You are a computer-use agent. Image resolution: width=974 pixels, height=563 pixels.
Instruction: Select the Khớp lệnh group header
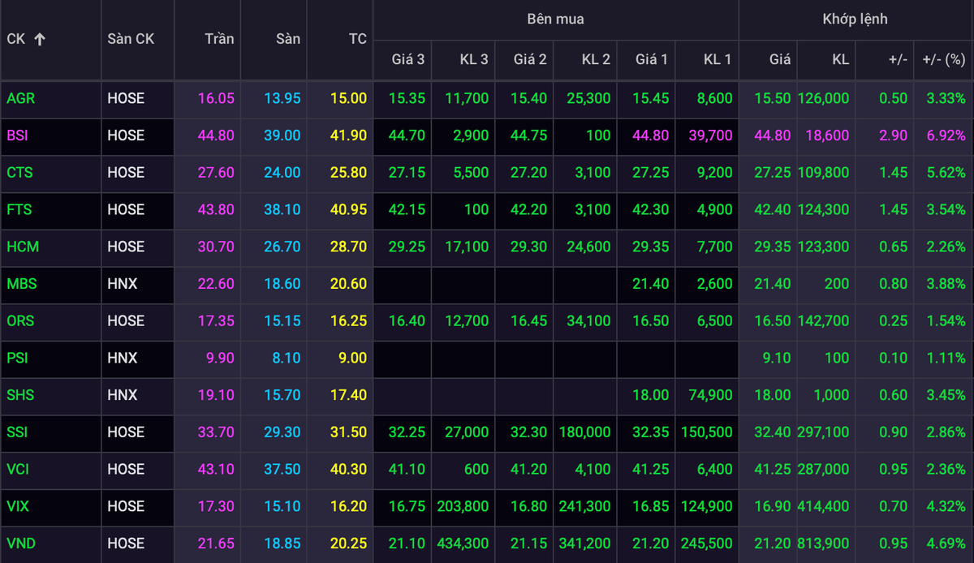(x=855, y=19)
